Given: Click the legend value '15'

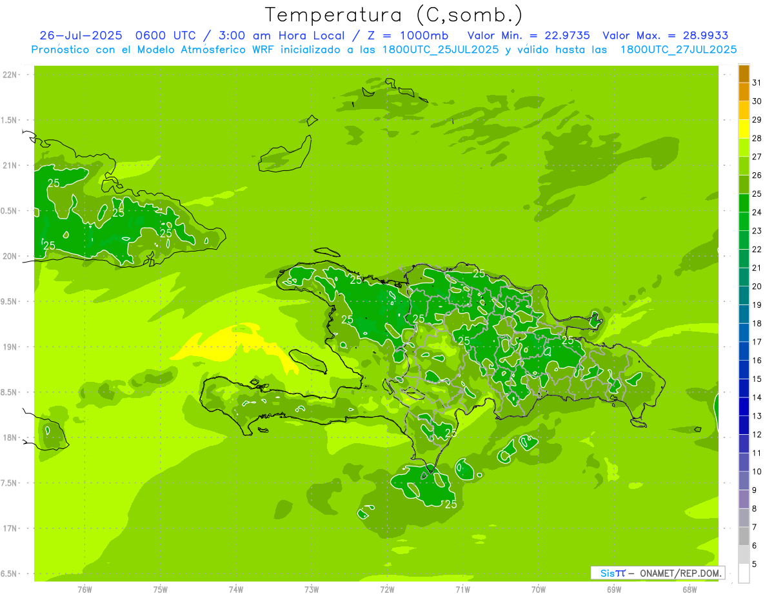Looking at the screenshot, I should (x=757, y=379).
